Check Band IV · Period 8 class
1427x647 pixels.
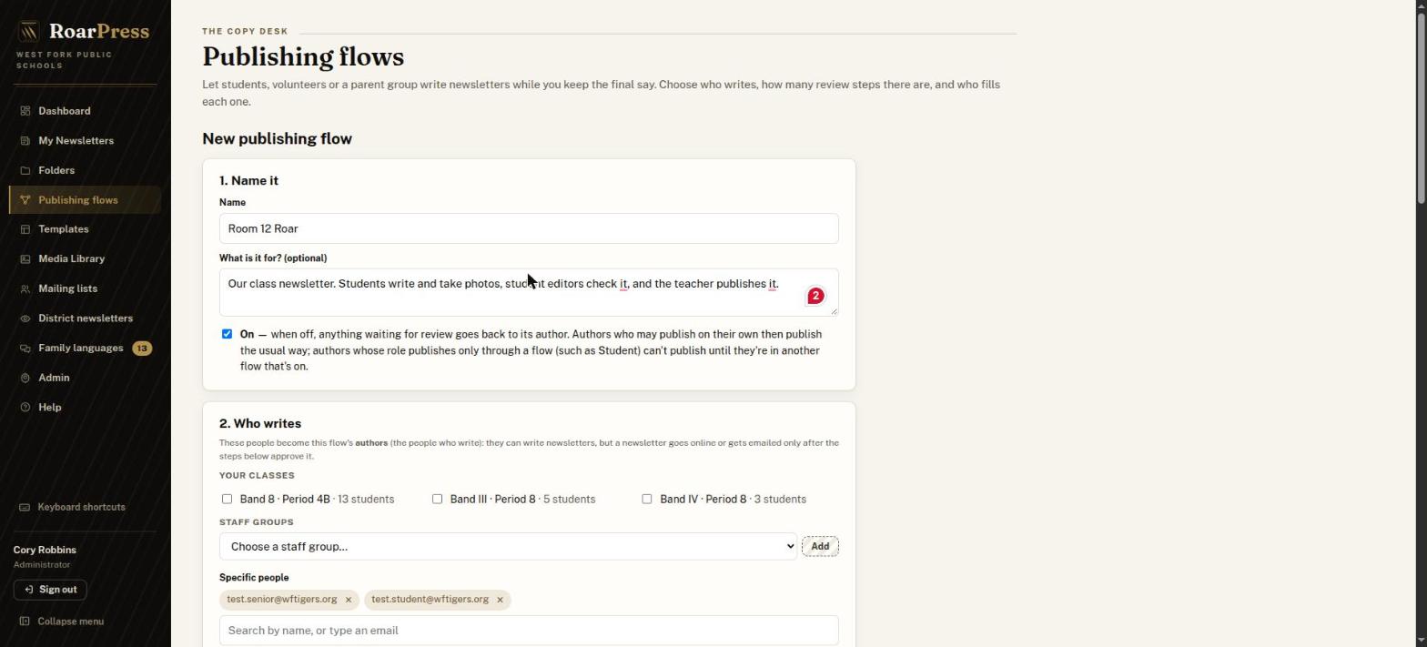click(647, 499)
